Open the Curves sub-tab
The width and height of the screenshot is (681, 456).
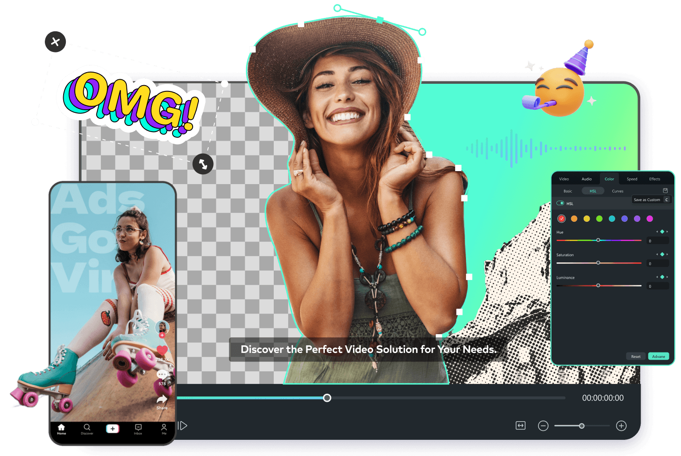pyautogui.click(x=617, y=191)
